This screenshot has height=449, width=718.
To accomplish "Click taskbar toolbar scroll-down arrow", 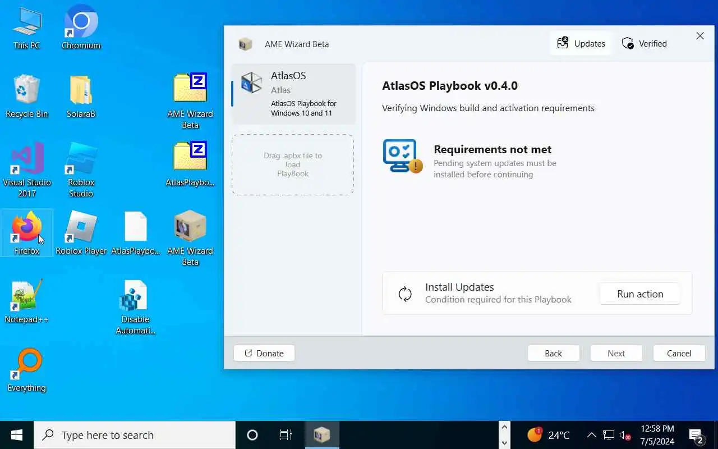I will pos(504,442).
